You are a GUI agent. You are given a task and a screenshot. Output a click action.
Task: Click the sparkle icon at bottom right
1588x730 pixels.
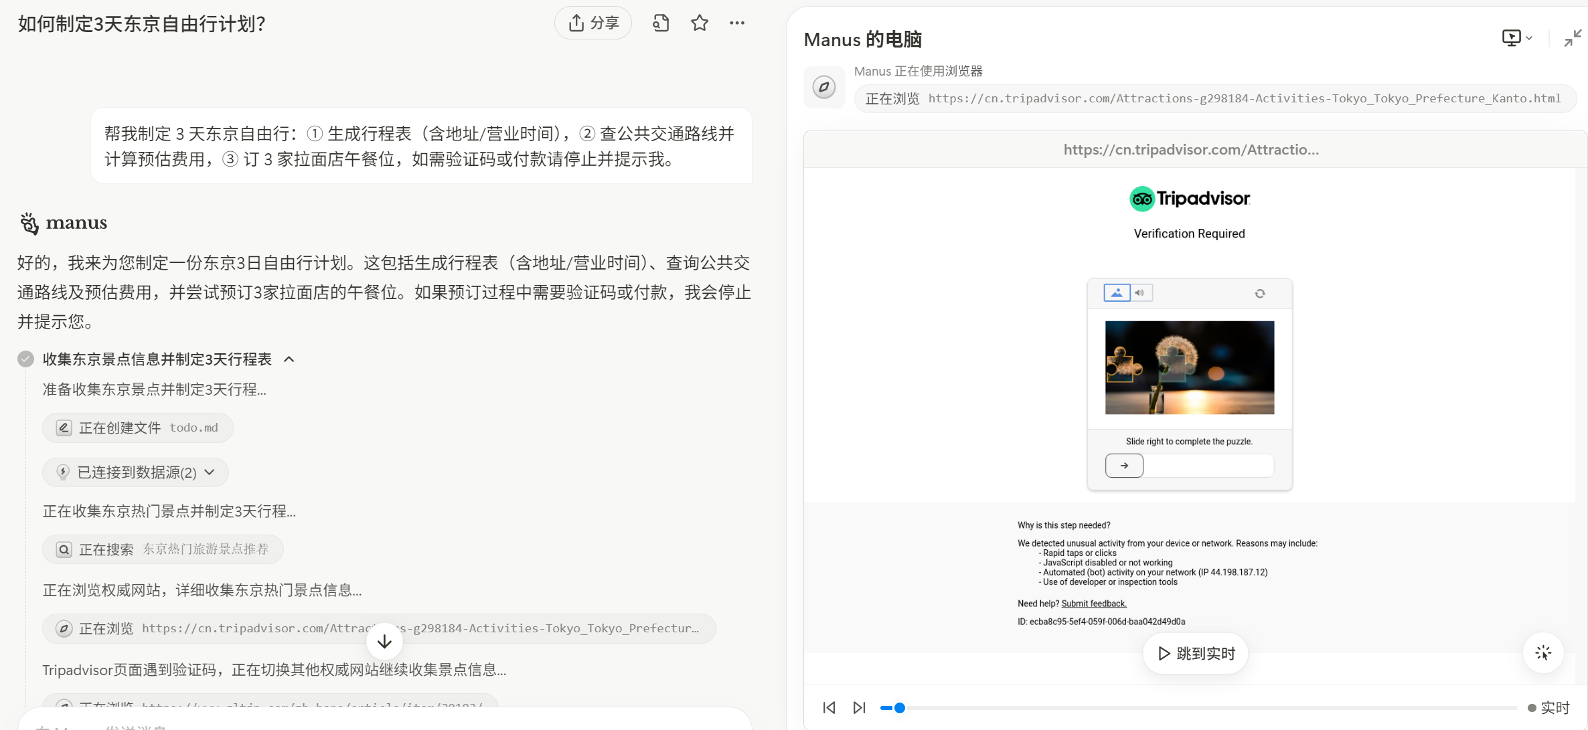click(1543, 653)
